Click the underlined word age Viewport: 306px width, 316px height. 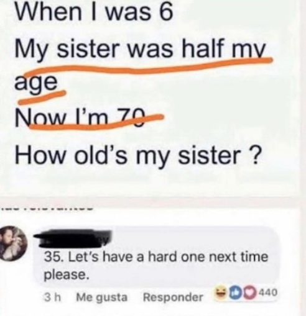tap(35, 82)
